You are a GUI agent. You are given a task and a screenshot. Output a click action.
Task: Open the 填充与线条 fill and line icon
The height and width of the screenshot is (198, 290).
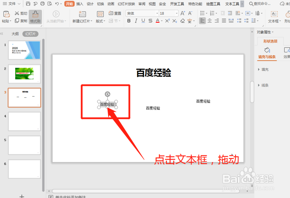click(x=267, y=50)
